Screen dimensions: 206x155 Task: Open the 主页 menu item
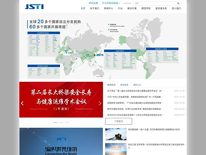[83, 8]
